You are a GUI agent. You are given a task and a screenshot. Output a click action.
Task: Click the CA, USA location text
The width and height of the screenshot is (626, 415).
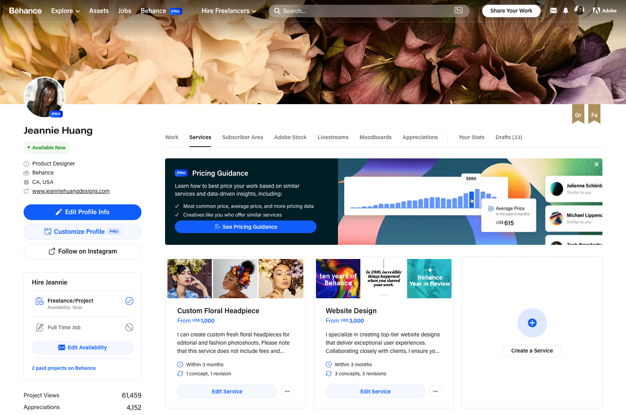pos(43,182)
